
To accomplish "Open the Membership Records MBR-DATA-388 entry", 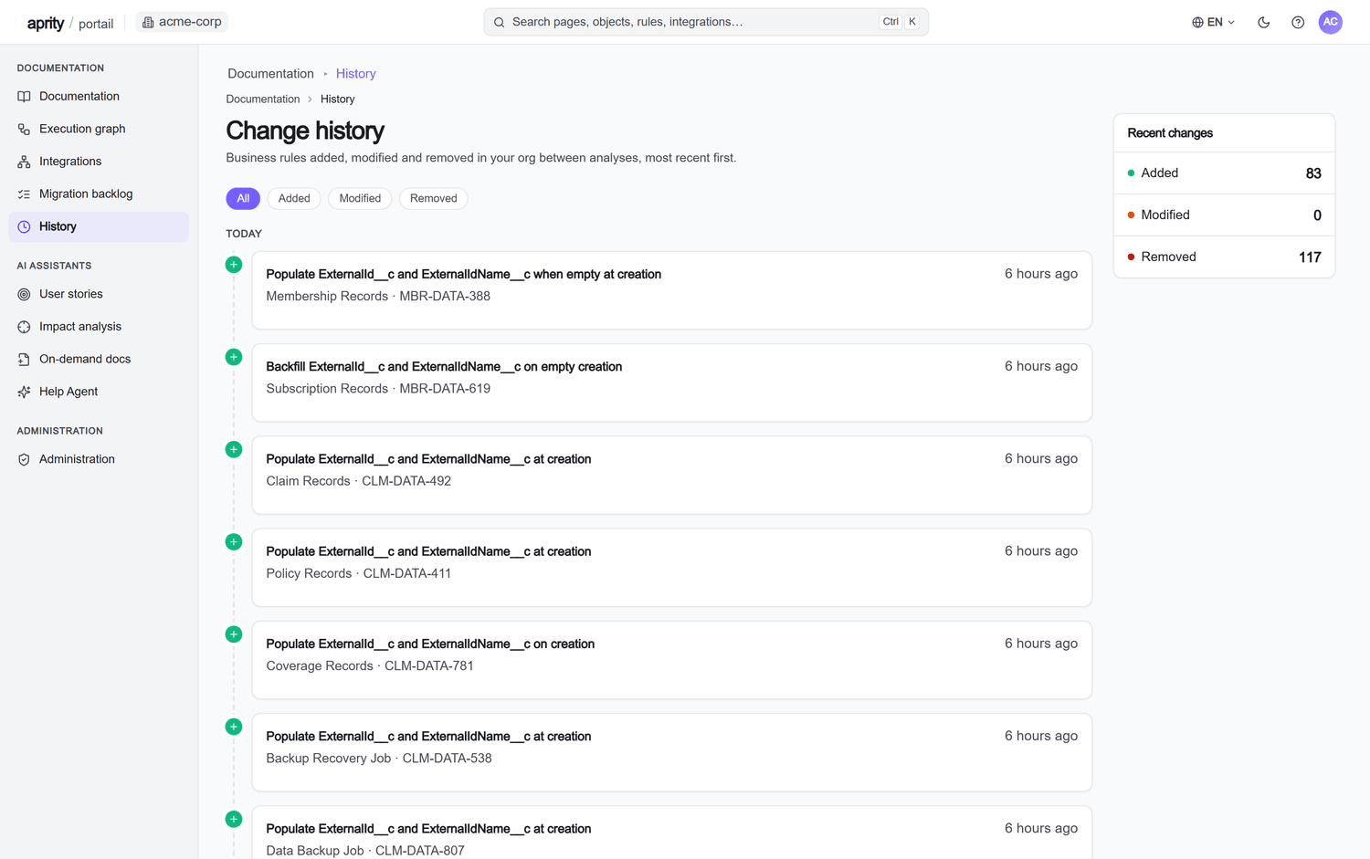I will [671, 290].
